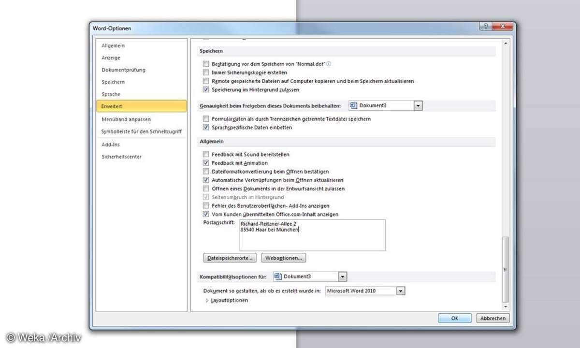Click info icon next to Normal.dot option
580x348 pixels.
329,64
